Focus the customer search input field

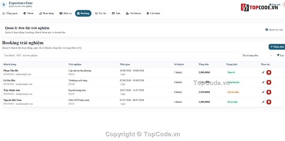pos(120,55)
